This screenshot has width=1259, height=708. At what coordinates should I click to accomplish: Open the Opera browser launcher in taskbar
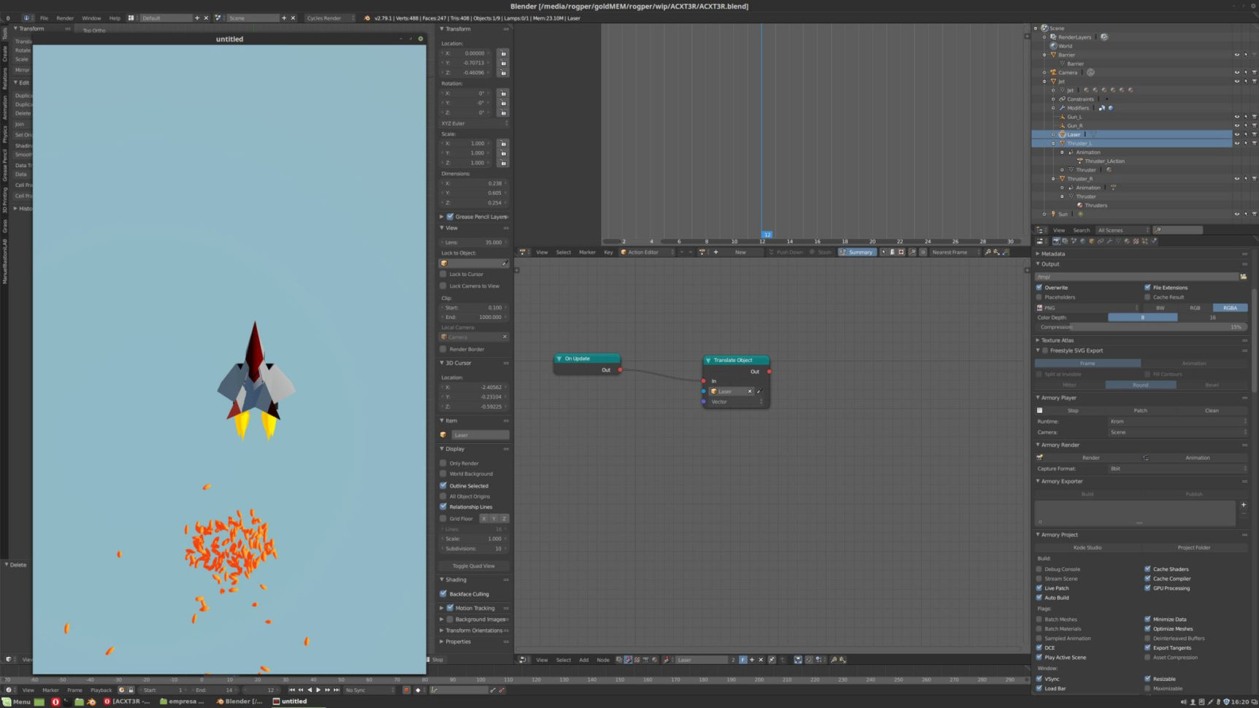[x=56, y=701]
